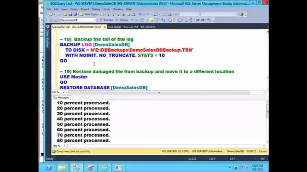Switch output to Results to File
Screen dimensions: 307x172
pyautogui.click(x=180, y=20)
